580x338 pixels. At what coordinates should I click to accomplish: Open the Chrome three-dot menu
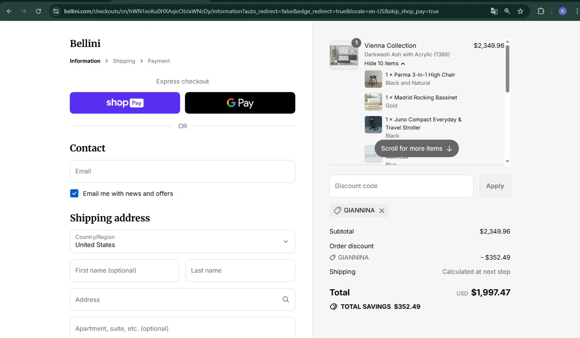click(577, 11)
